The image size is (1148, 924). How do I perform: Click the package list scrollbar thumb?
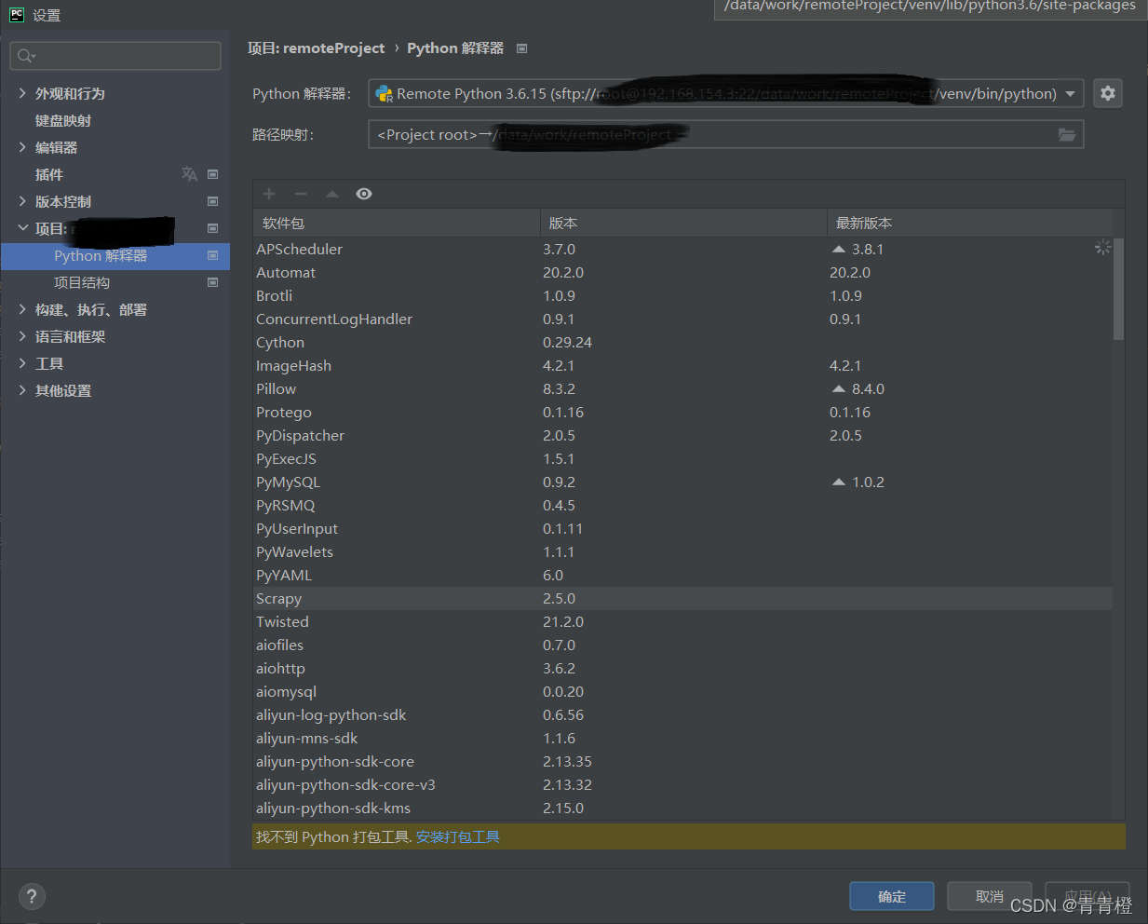pos(1118,289)
